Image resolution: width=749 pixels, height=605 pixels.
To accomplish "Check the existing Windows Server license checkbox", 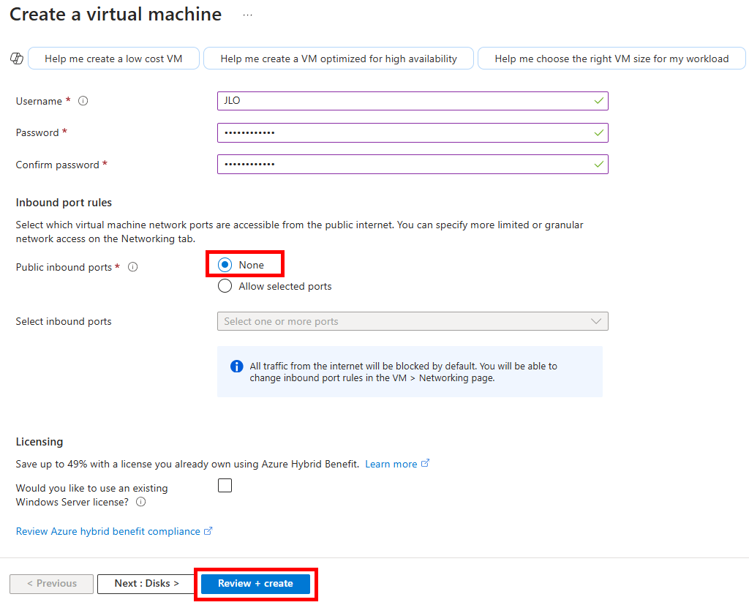I will (x=225, y=486).
